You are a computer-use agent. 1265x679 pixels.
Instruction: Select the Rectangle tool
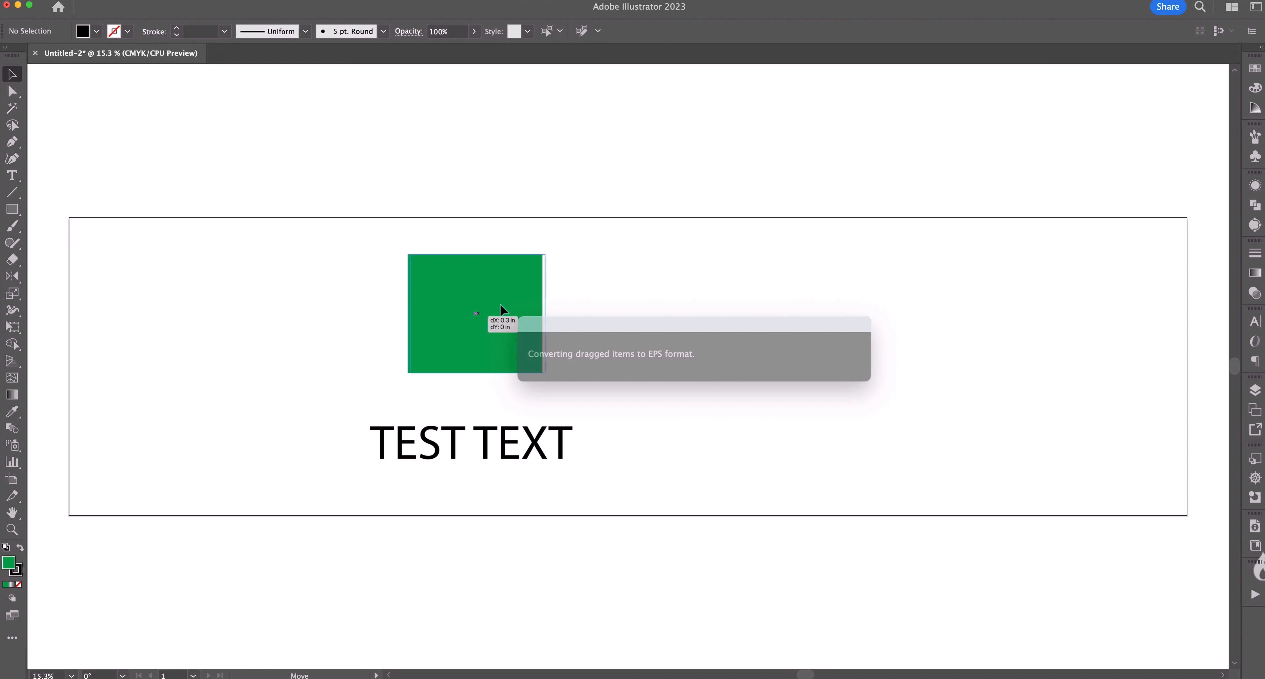coord(12,209)
